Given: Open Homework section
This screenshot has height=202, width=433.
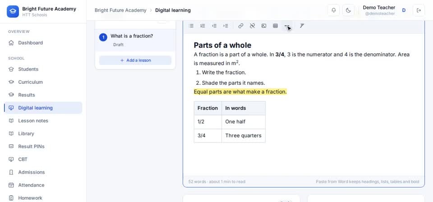Looking at the screenshot, I should [x=43, y=198].
